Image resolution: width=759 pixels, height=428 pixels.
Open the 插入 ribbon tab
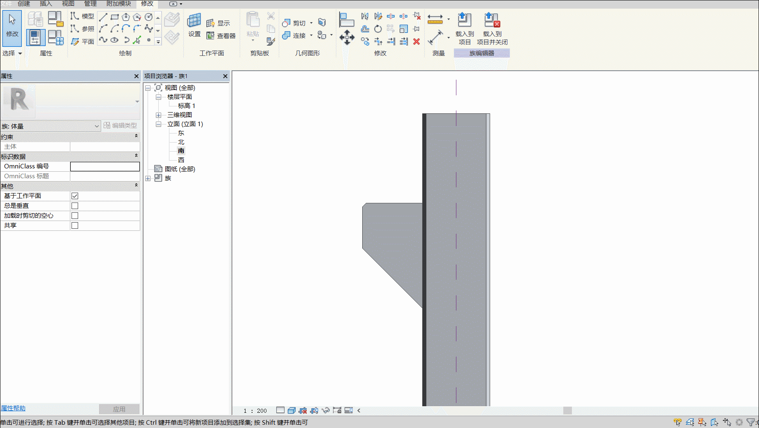(46, 4)
